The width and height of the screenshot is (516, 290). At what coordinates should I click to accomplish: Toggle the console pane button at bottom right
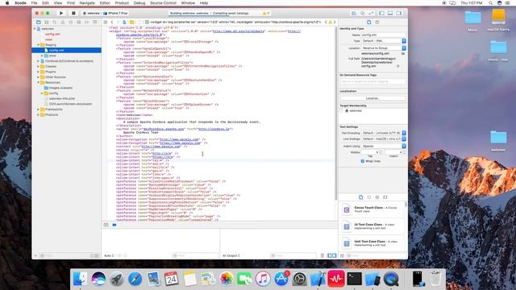(334, 255)
